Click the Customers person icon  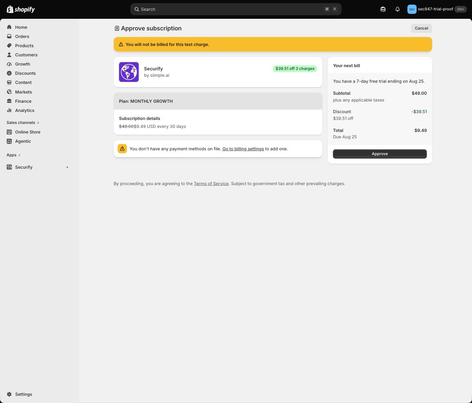click(9, 55)
